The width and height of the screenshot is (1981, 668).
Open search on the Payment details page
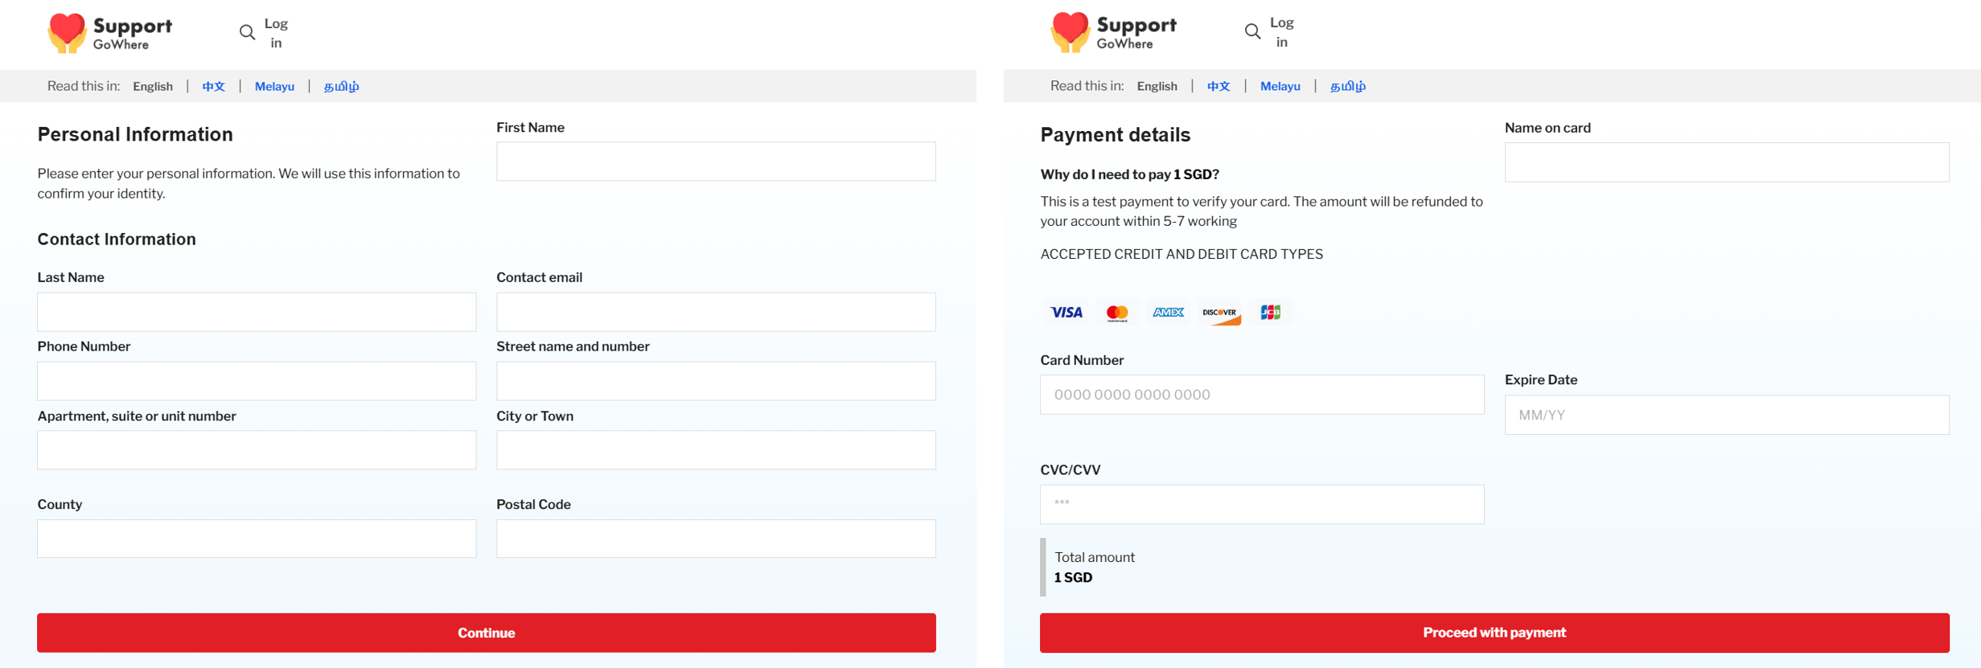click(1252, 31)
